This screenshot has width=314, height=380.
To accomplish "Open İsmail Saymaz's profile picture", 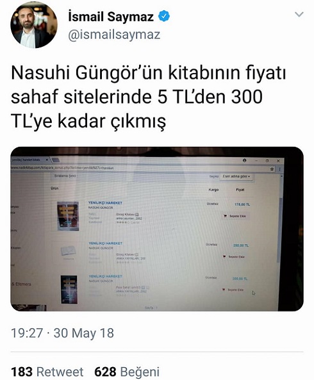I will 34,24.
